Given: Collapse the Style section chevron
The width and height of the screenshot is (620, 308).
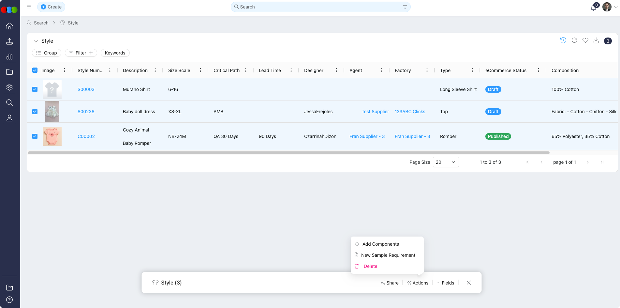Looking at the screenshot, I should tap(36, 41).
